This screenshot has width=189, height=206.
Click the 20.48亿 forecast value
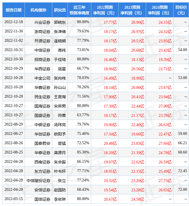[110, 143]
